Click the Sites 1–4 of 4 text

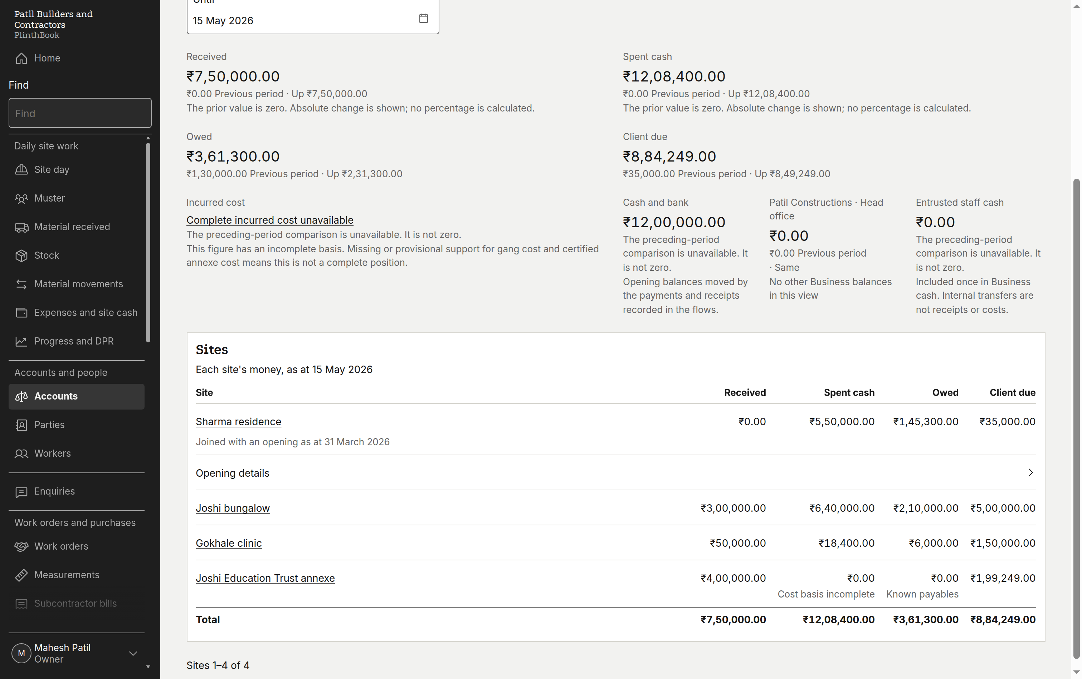pyautogui.click(x=218, y=665)
